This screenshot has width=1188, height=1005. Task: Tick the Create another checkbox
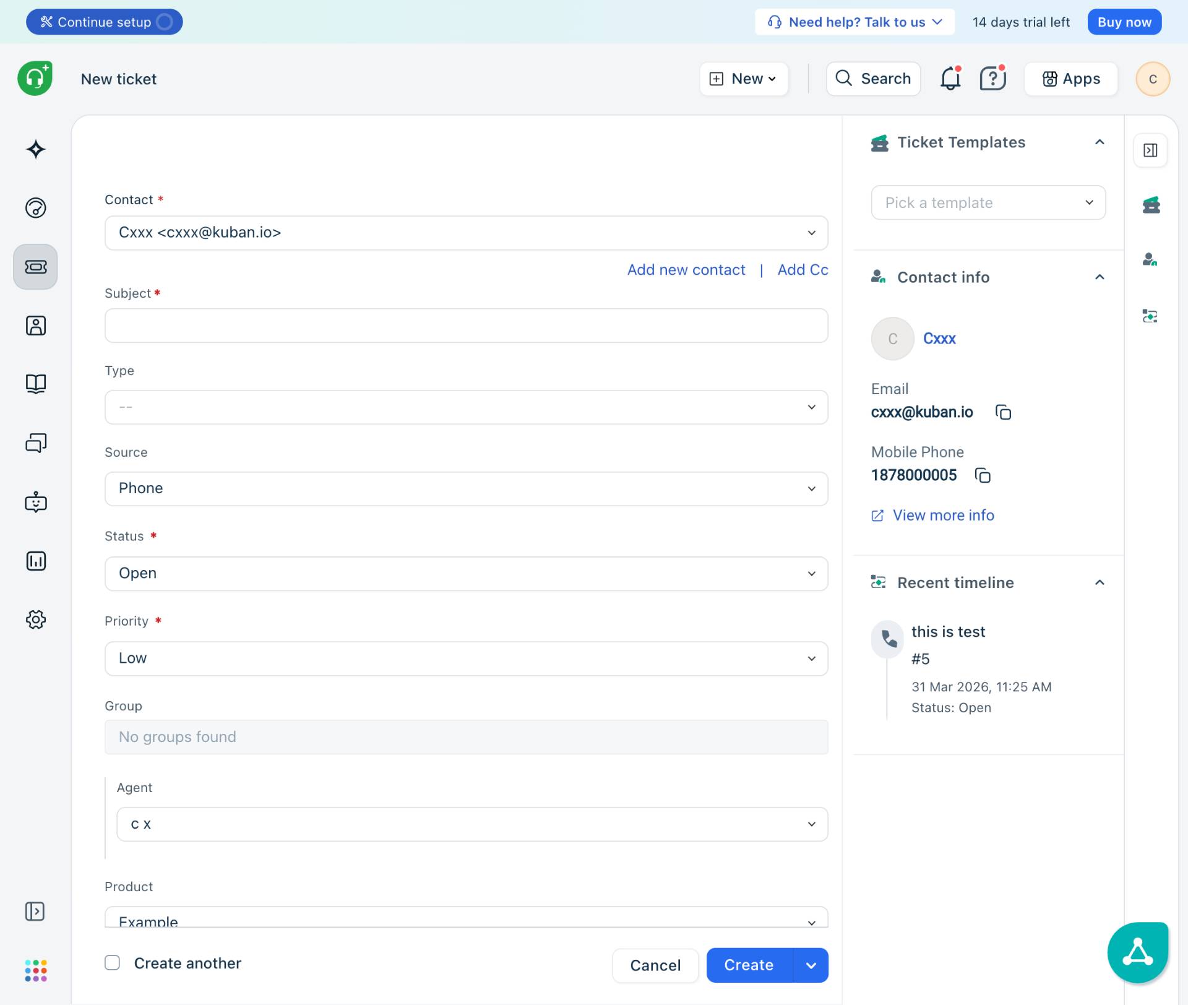pyautogui.click(x=112, y=962)
